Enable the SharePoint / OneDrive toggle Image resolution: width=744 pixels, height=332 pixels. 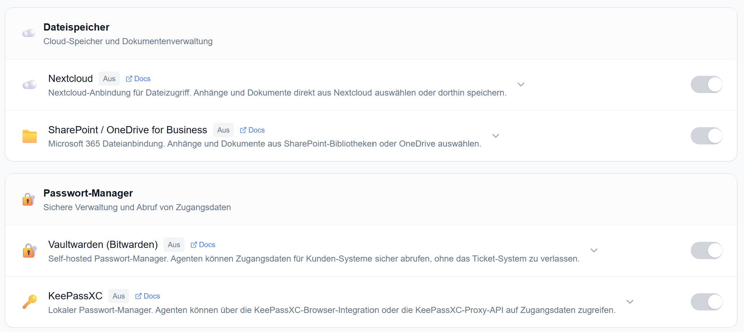706,136
